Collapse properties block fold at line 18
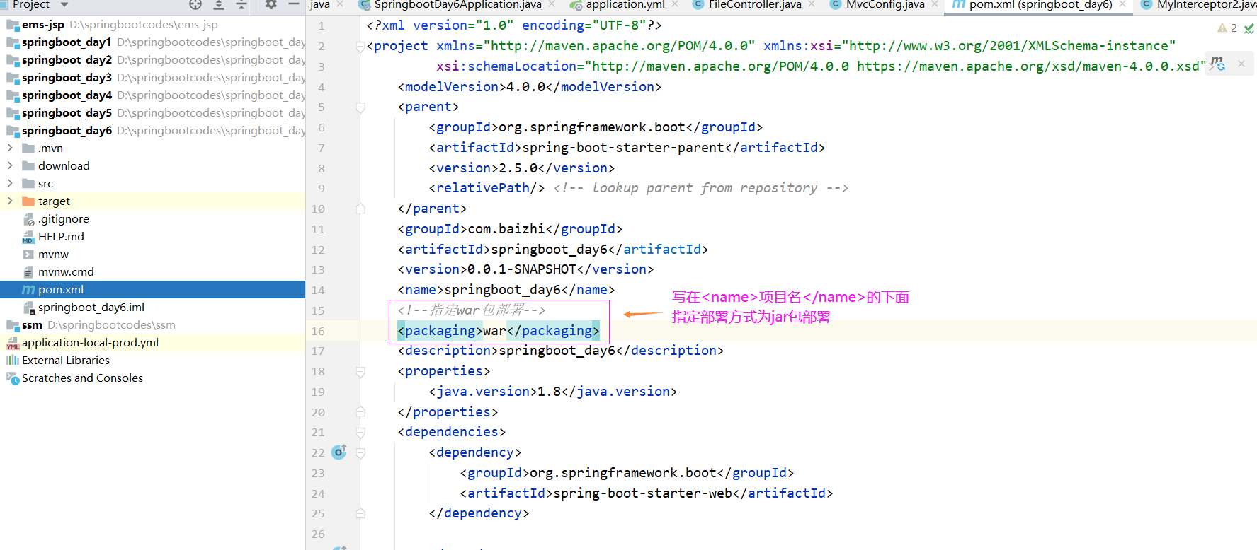Viewport: 1257px width, 550px height. [x=360, y=372]
